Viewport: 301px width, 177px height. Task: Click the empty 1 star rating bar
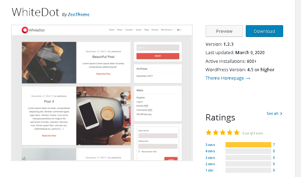pyautogui.click(x=248, y=170)
